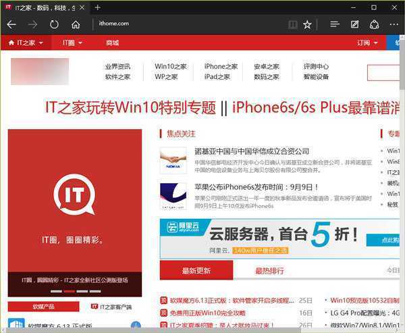405x333 pixels.
Task: Open the 业界资讯 section
Action: [117, 66]
